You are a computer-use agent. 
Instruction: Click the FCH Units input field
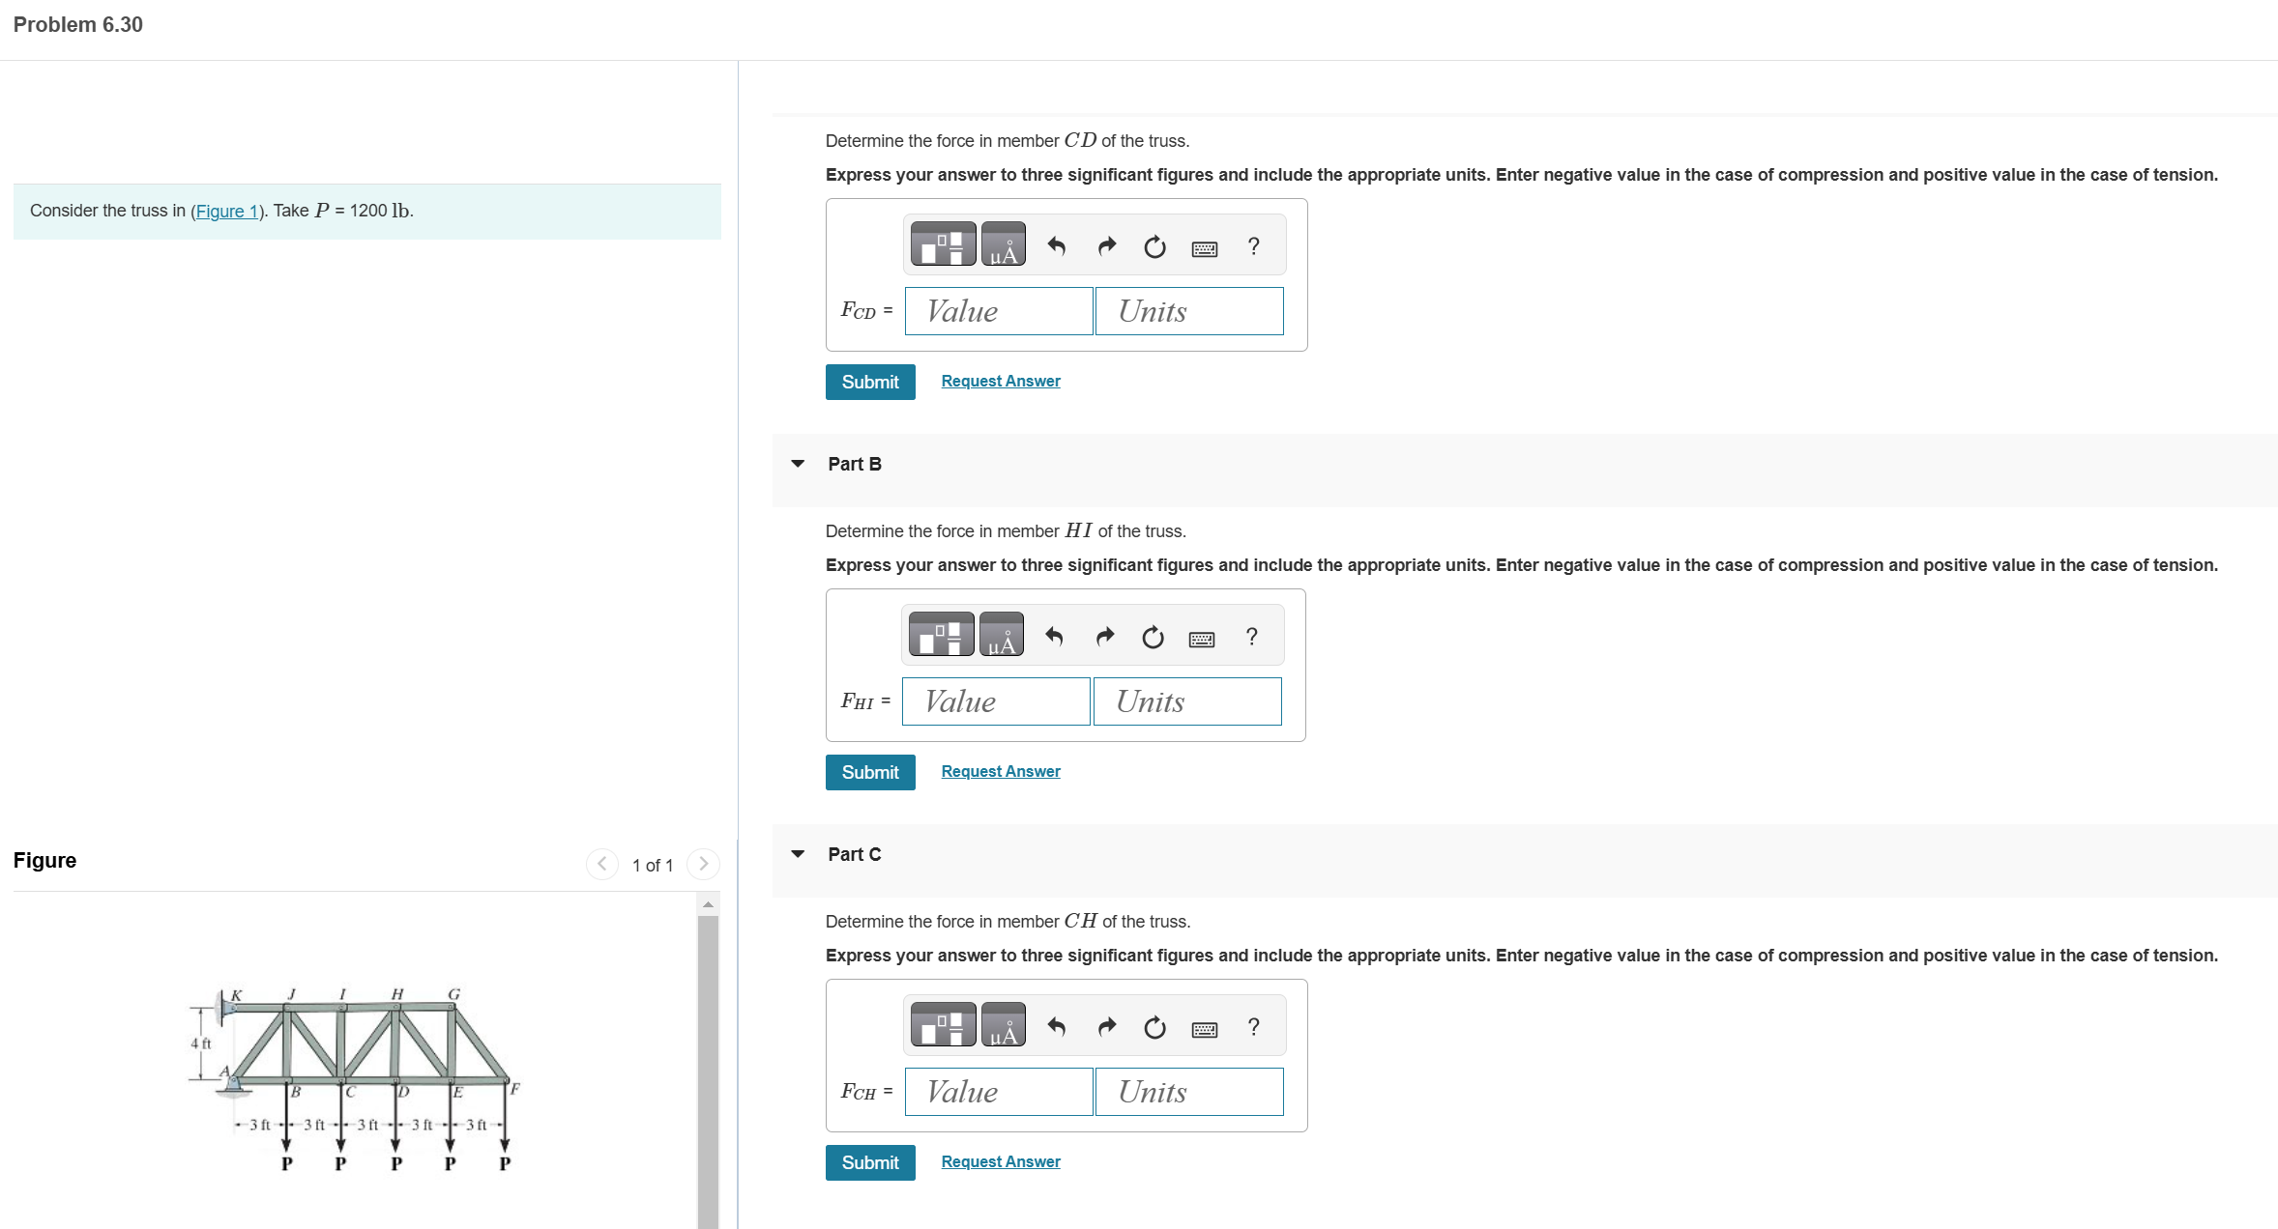point(1188,1092)
